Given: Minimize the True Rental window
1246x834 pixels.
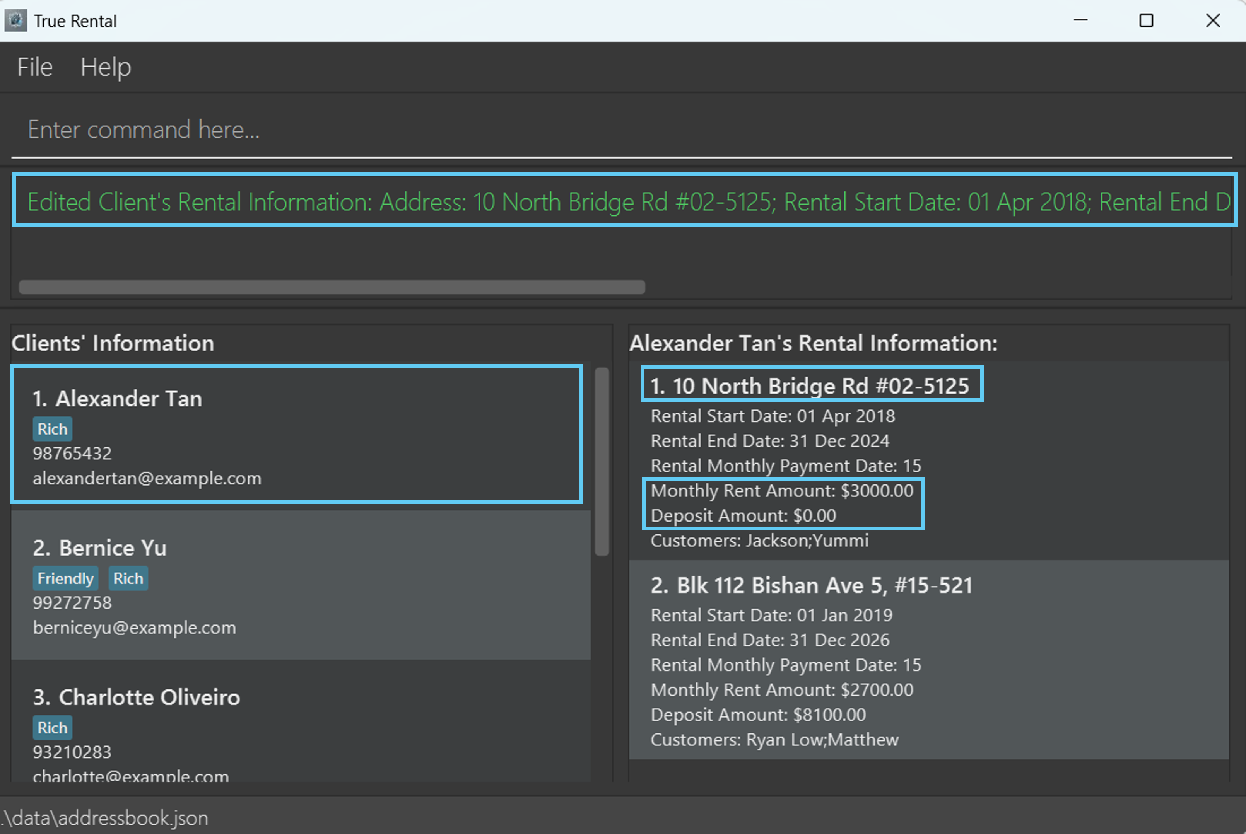Looking at the screenshot, I should (1080, 21).
